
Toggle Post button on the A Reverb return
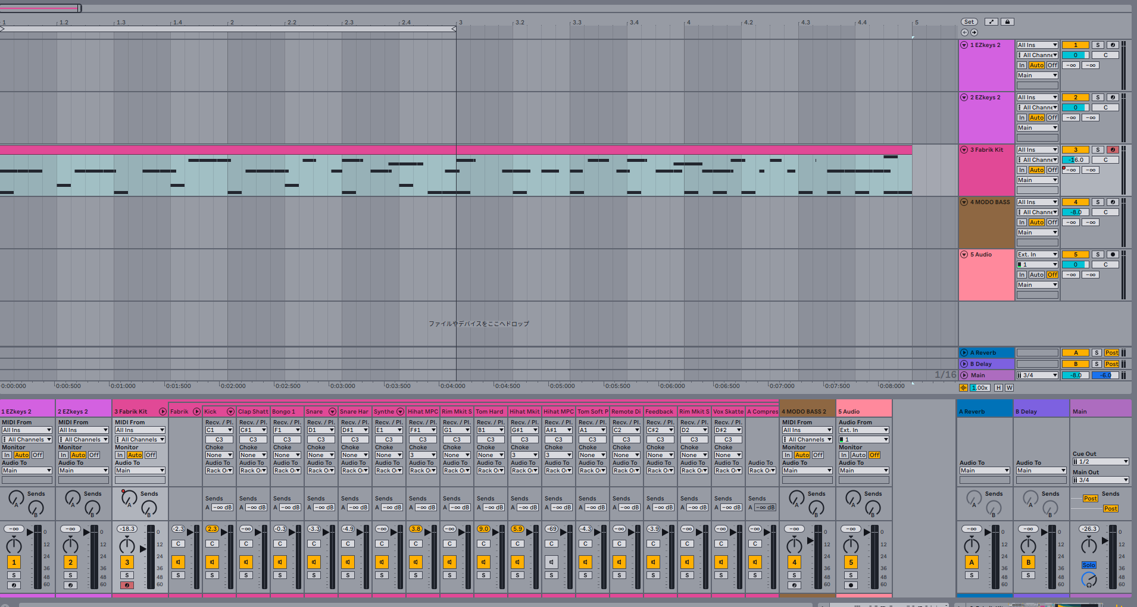1111,353
